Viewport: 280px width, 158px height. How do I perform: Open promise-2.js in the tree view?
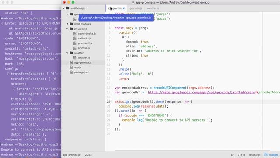[x=85, y=43]
